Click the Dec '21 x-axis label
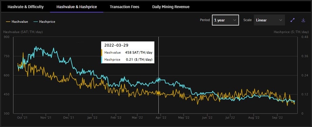Viewport: 312px width, 127px height. click(69, 117)
